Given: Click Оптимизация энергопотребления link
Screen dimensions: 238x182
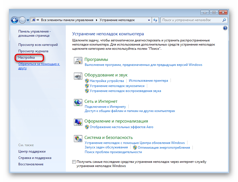Looking at the screenshot, I should click(164, 148).
